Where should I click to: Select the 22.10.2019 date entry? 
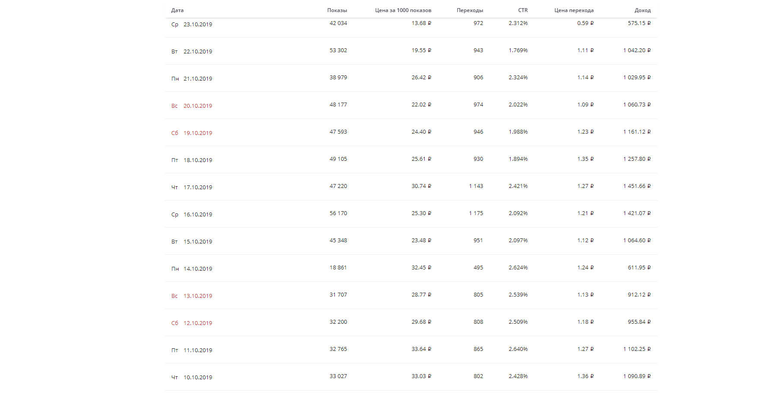(x=197, y=52)
